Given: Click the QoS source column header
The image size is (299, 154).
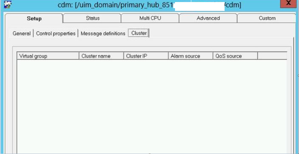Looking at the screenshot, I should click(x=235, y=56).
